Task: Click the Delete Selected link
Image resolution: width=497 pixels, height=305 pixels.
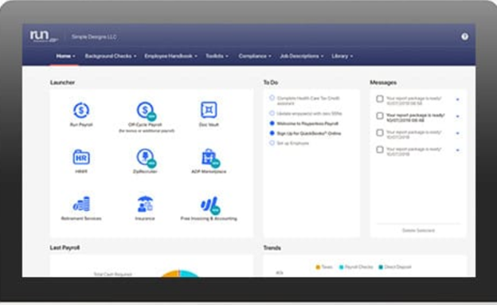Action: tap(418, 230)
